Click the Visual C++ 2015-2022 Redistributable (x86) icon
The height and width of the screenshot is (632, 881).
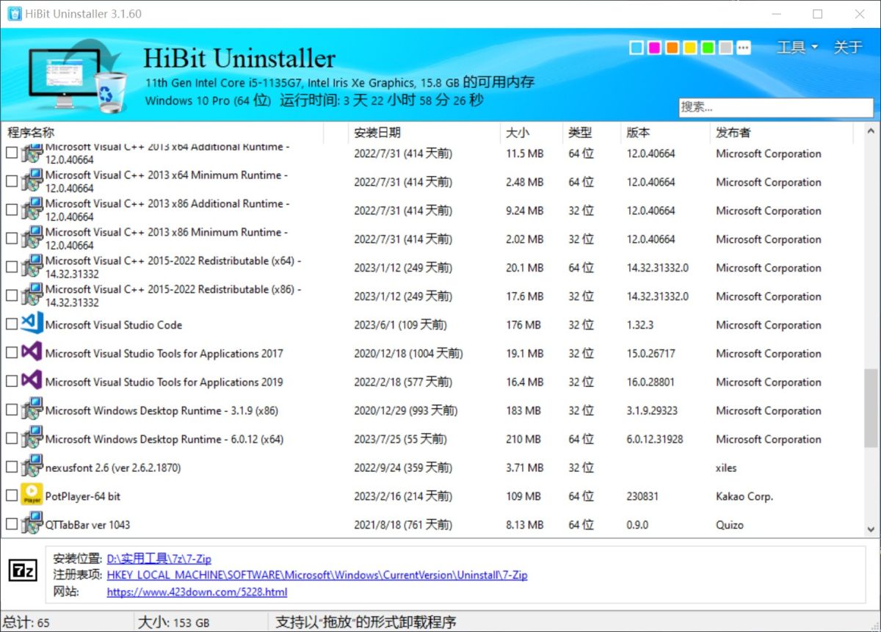click(32, 295)
